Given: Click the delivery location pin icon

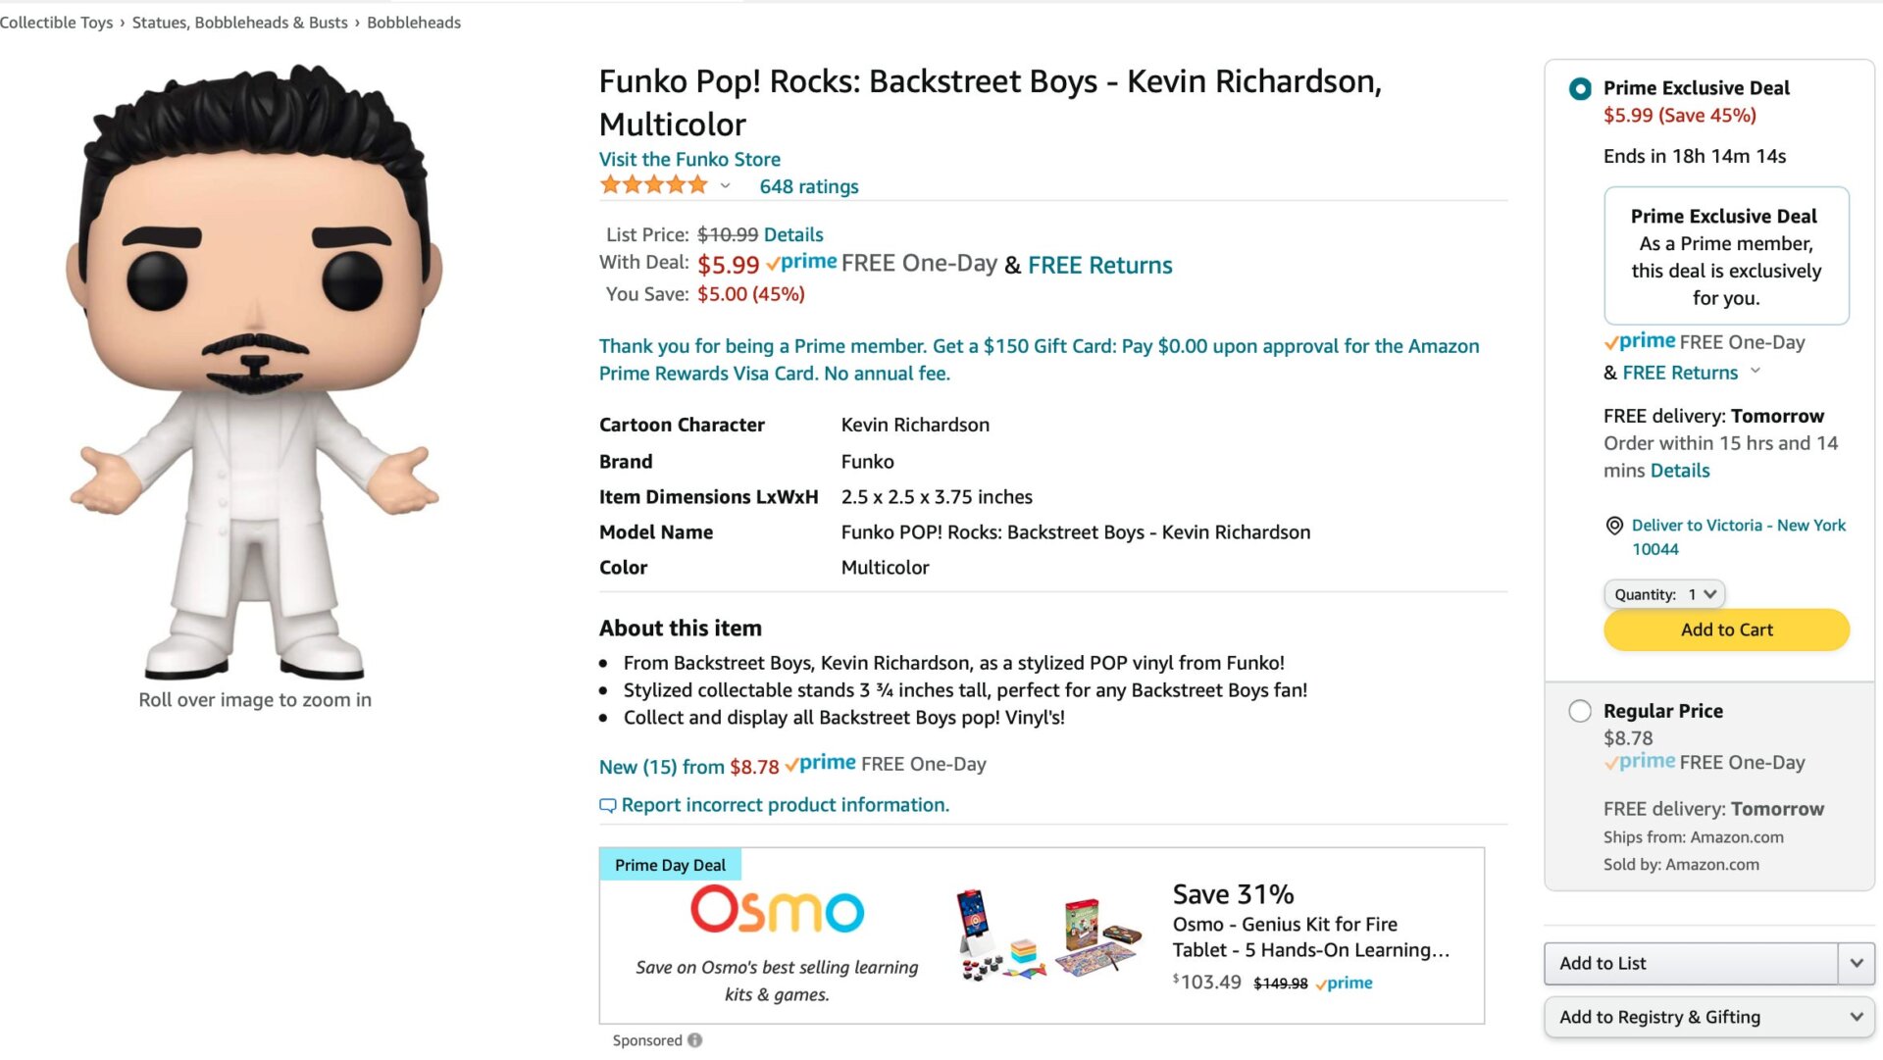Looking at the screenshot, I should [x=1612, y=526].
